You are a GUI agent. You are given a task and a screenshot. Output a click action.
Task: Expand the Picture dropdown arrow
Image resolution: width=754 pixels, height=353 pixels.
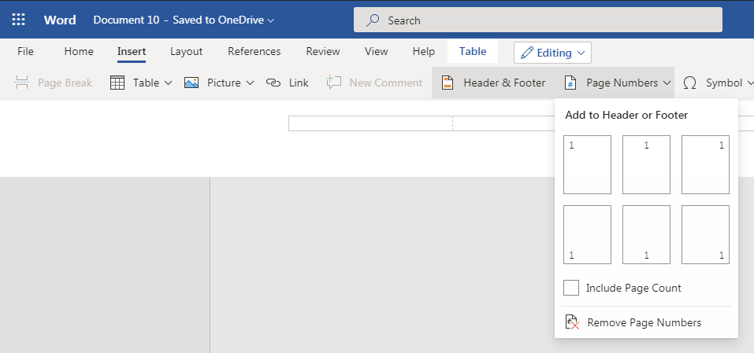tap(250, 83)
